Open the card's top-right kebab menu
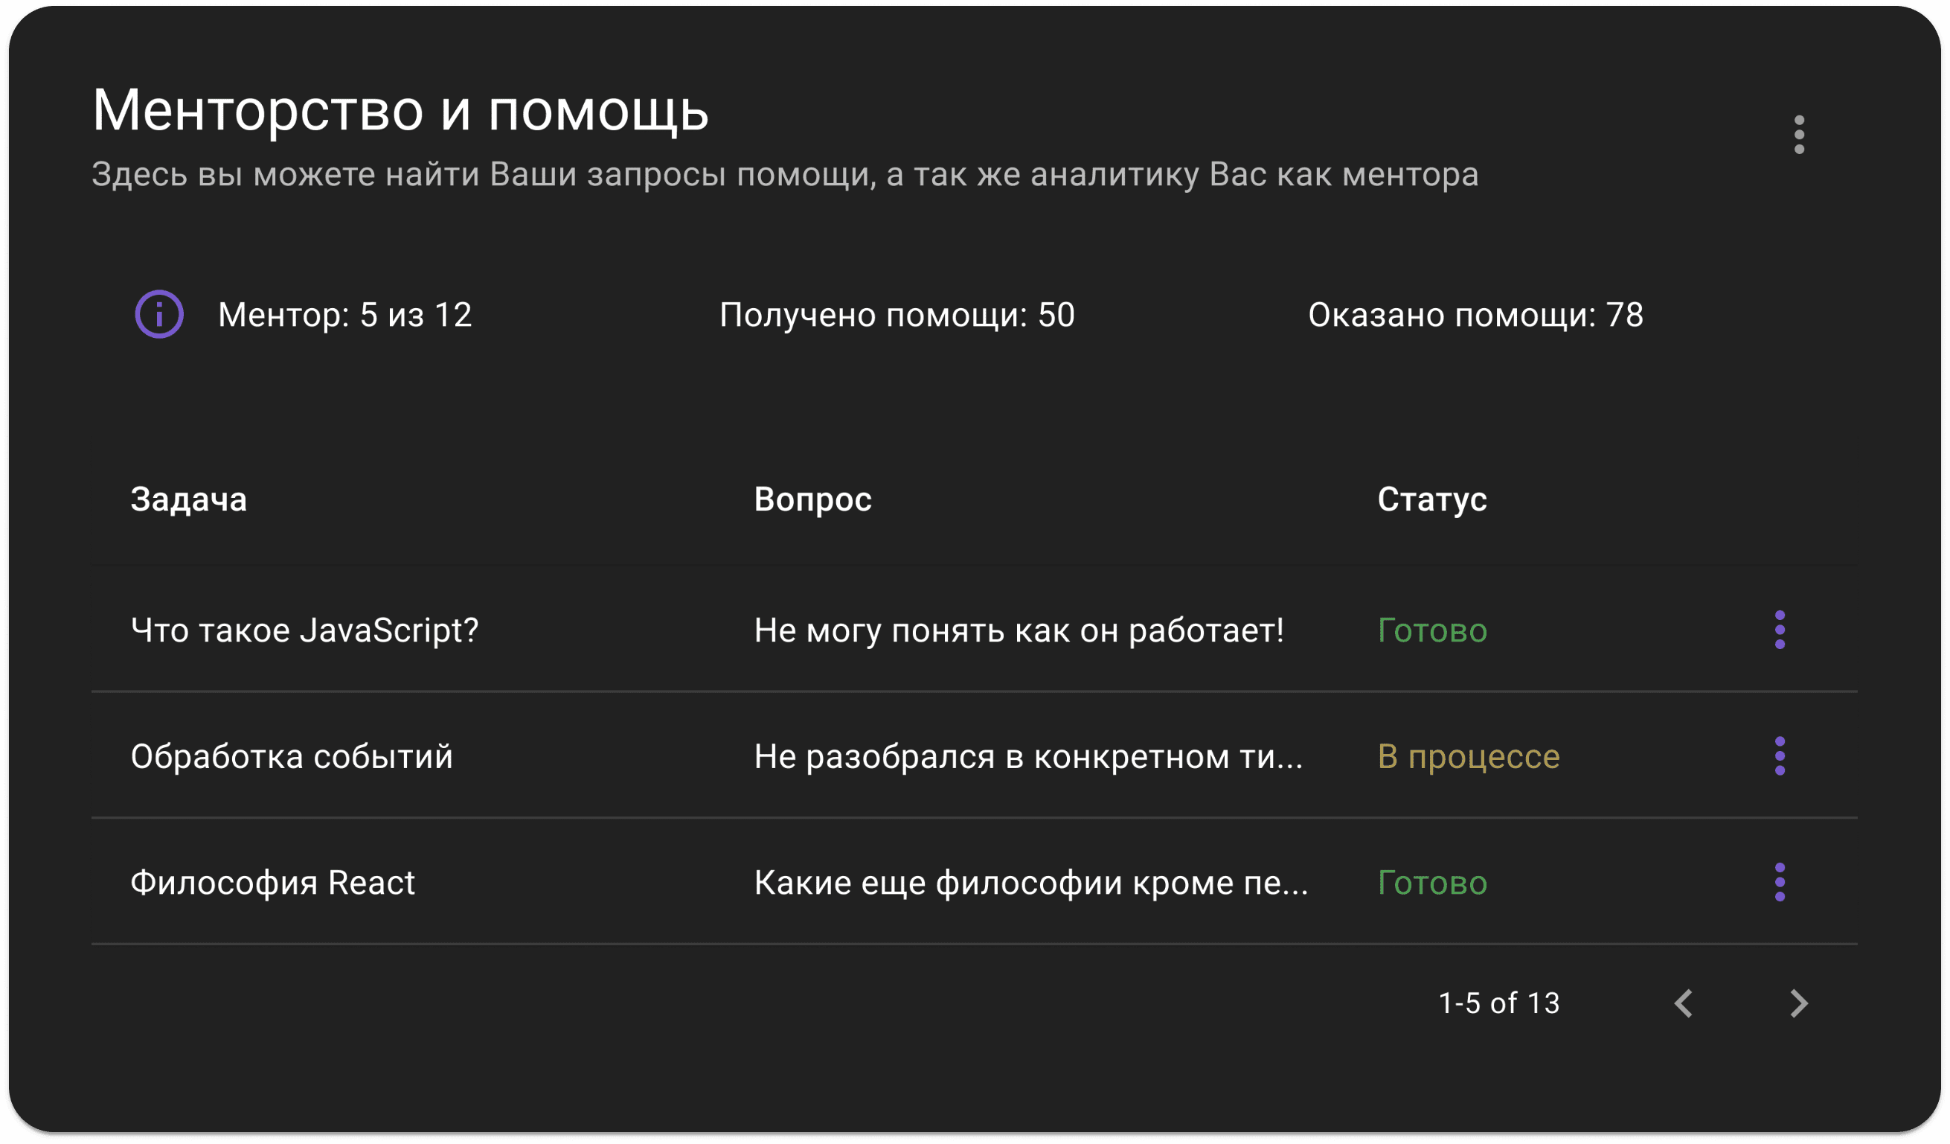 click(1799, 135)
